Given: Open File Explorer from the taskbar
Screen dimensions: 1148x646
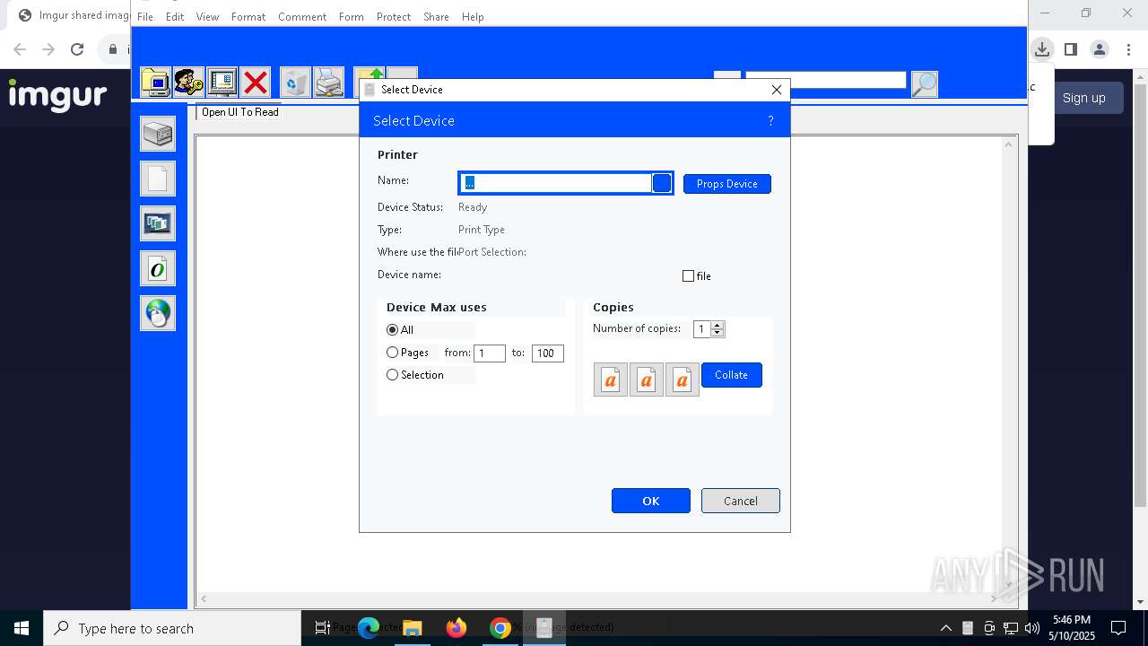Looking at the screenshot, I should point(413,628).
